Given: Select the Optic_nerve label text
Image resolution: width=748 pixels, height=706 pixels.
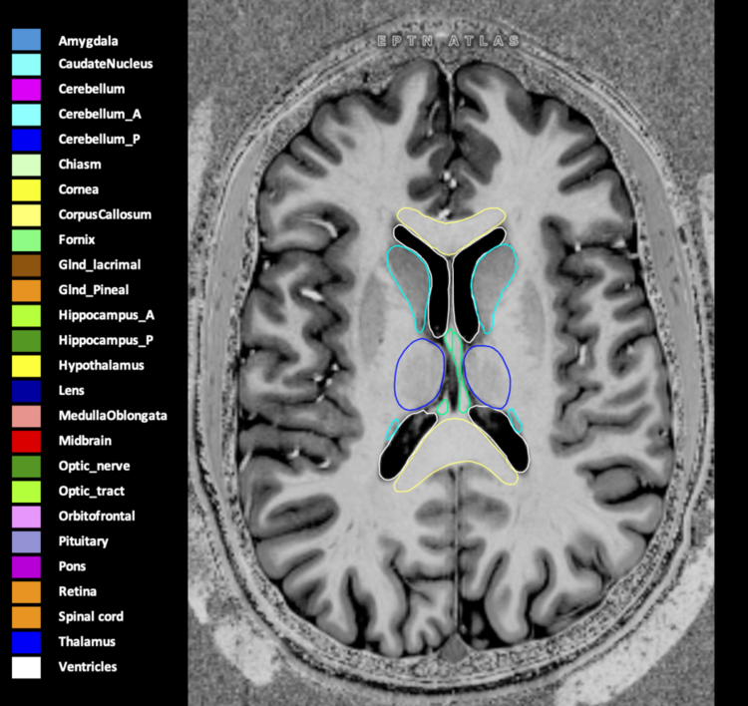Looking at the screenshot, I should (x=94, y=467).
